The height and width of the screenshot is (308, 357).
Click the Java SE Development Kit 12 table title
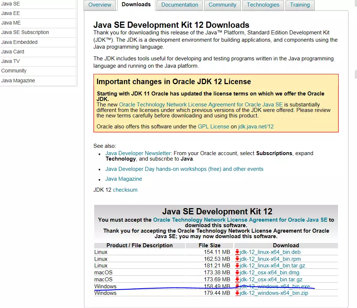[x=217, y=211]
